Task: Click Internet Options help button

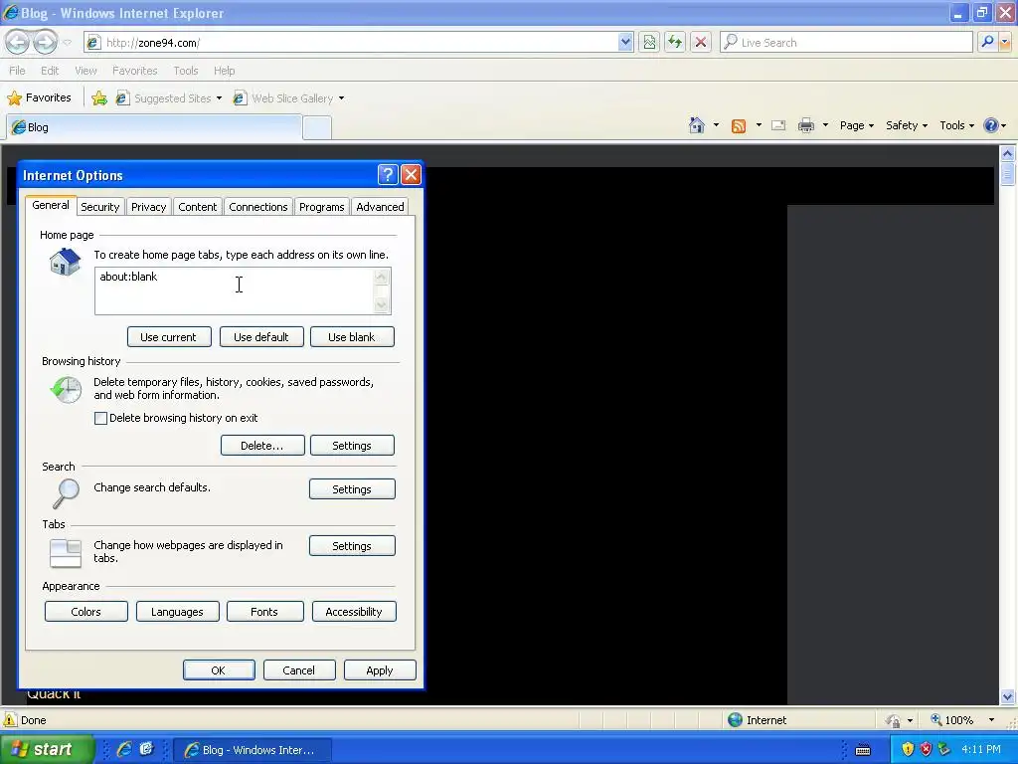Action: click(x=387, y=174)
